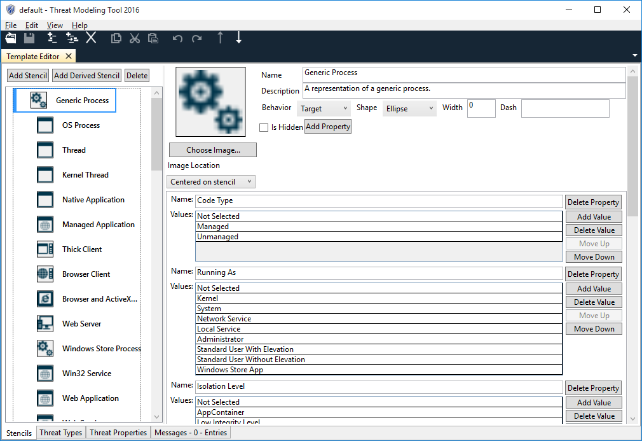The width and height of the screenshot is (642, 441).
Task: Select the Web Application stencil icon
Action: 45,398
